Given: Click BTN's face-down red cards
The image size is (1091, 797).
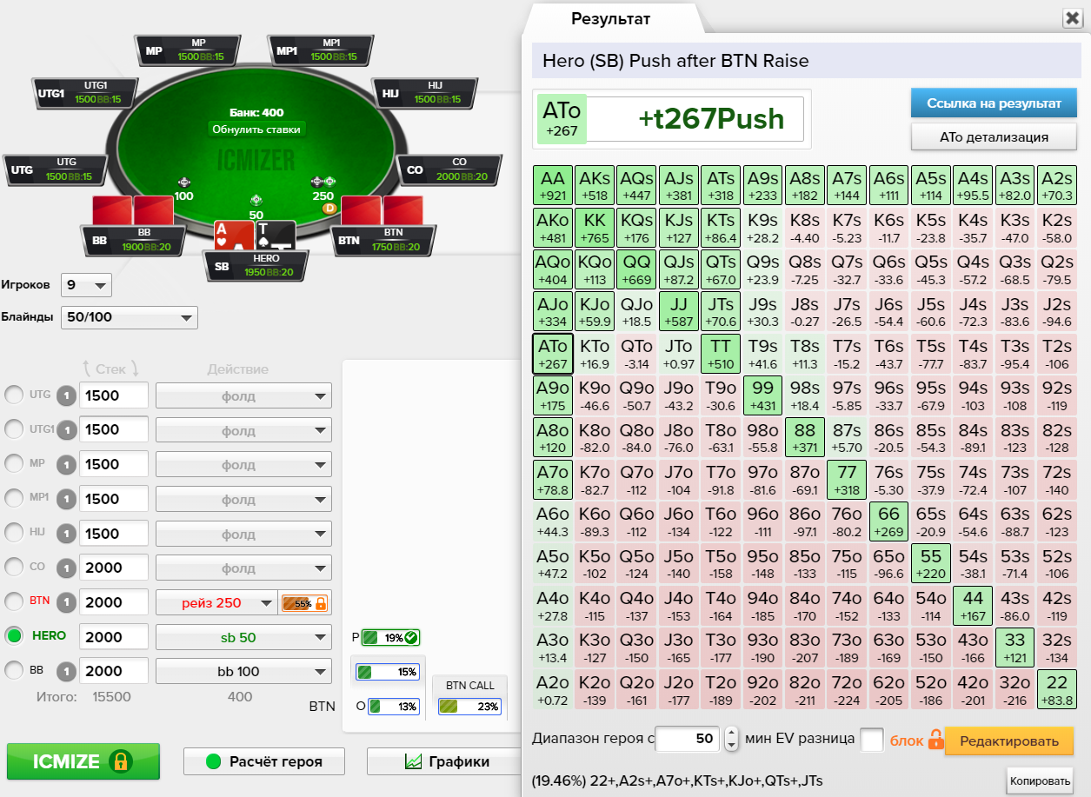Looking at the screenshot, I should coord(383,211).
